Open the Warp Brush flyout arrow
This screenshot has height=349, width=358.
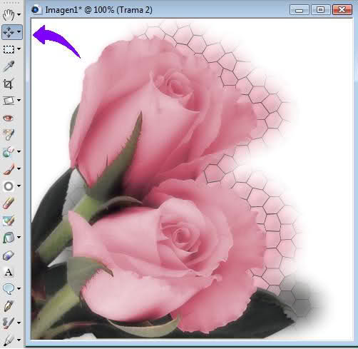point(19,323)
